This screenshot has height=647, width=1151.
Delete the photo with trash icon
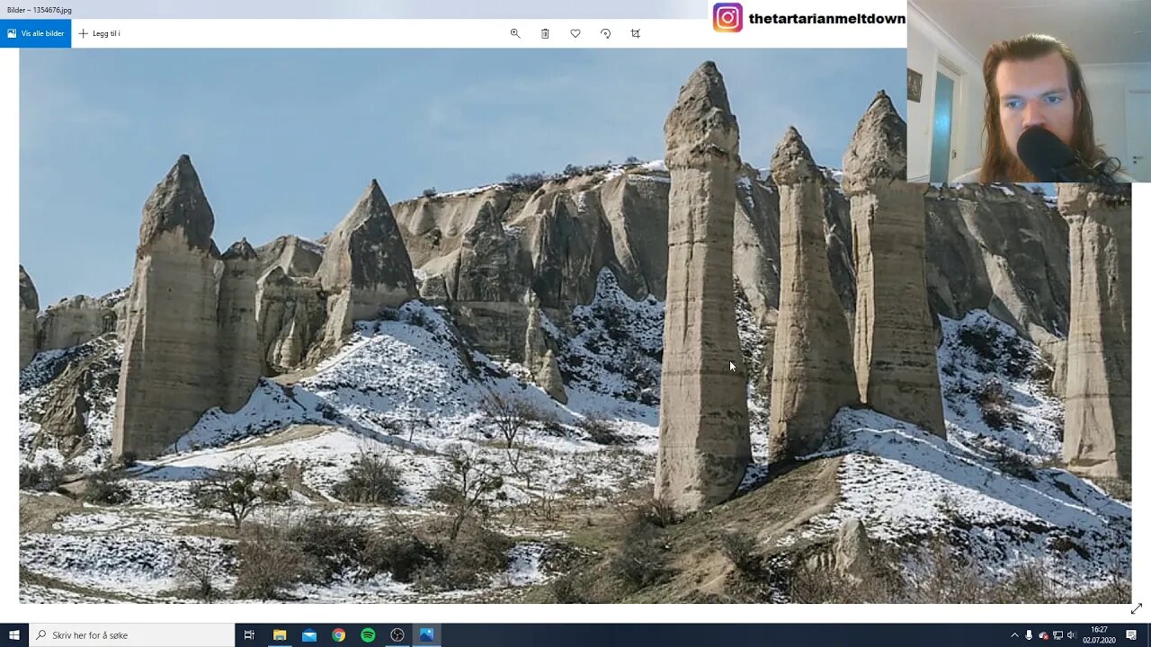545,33
